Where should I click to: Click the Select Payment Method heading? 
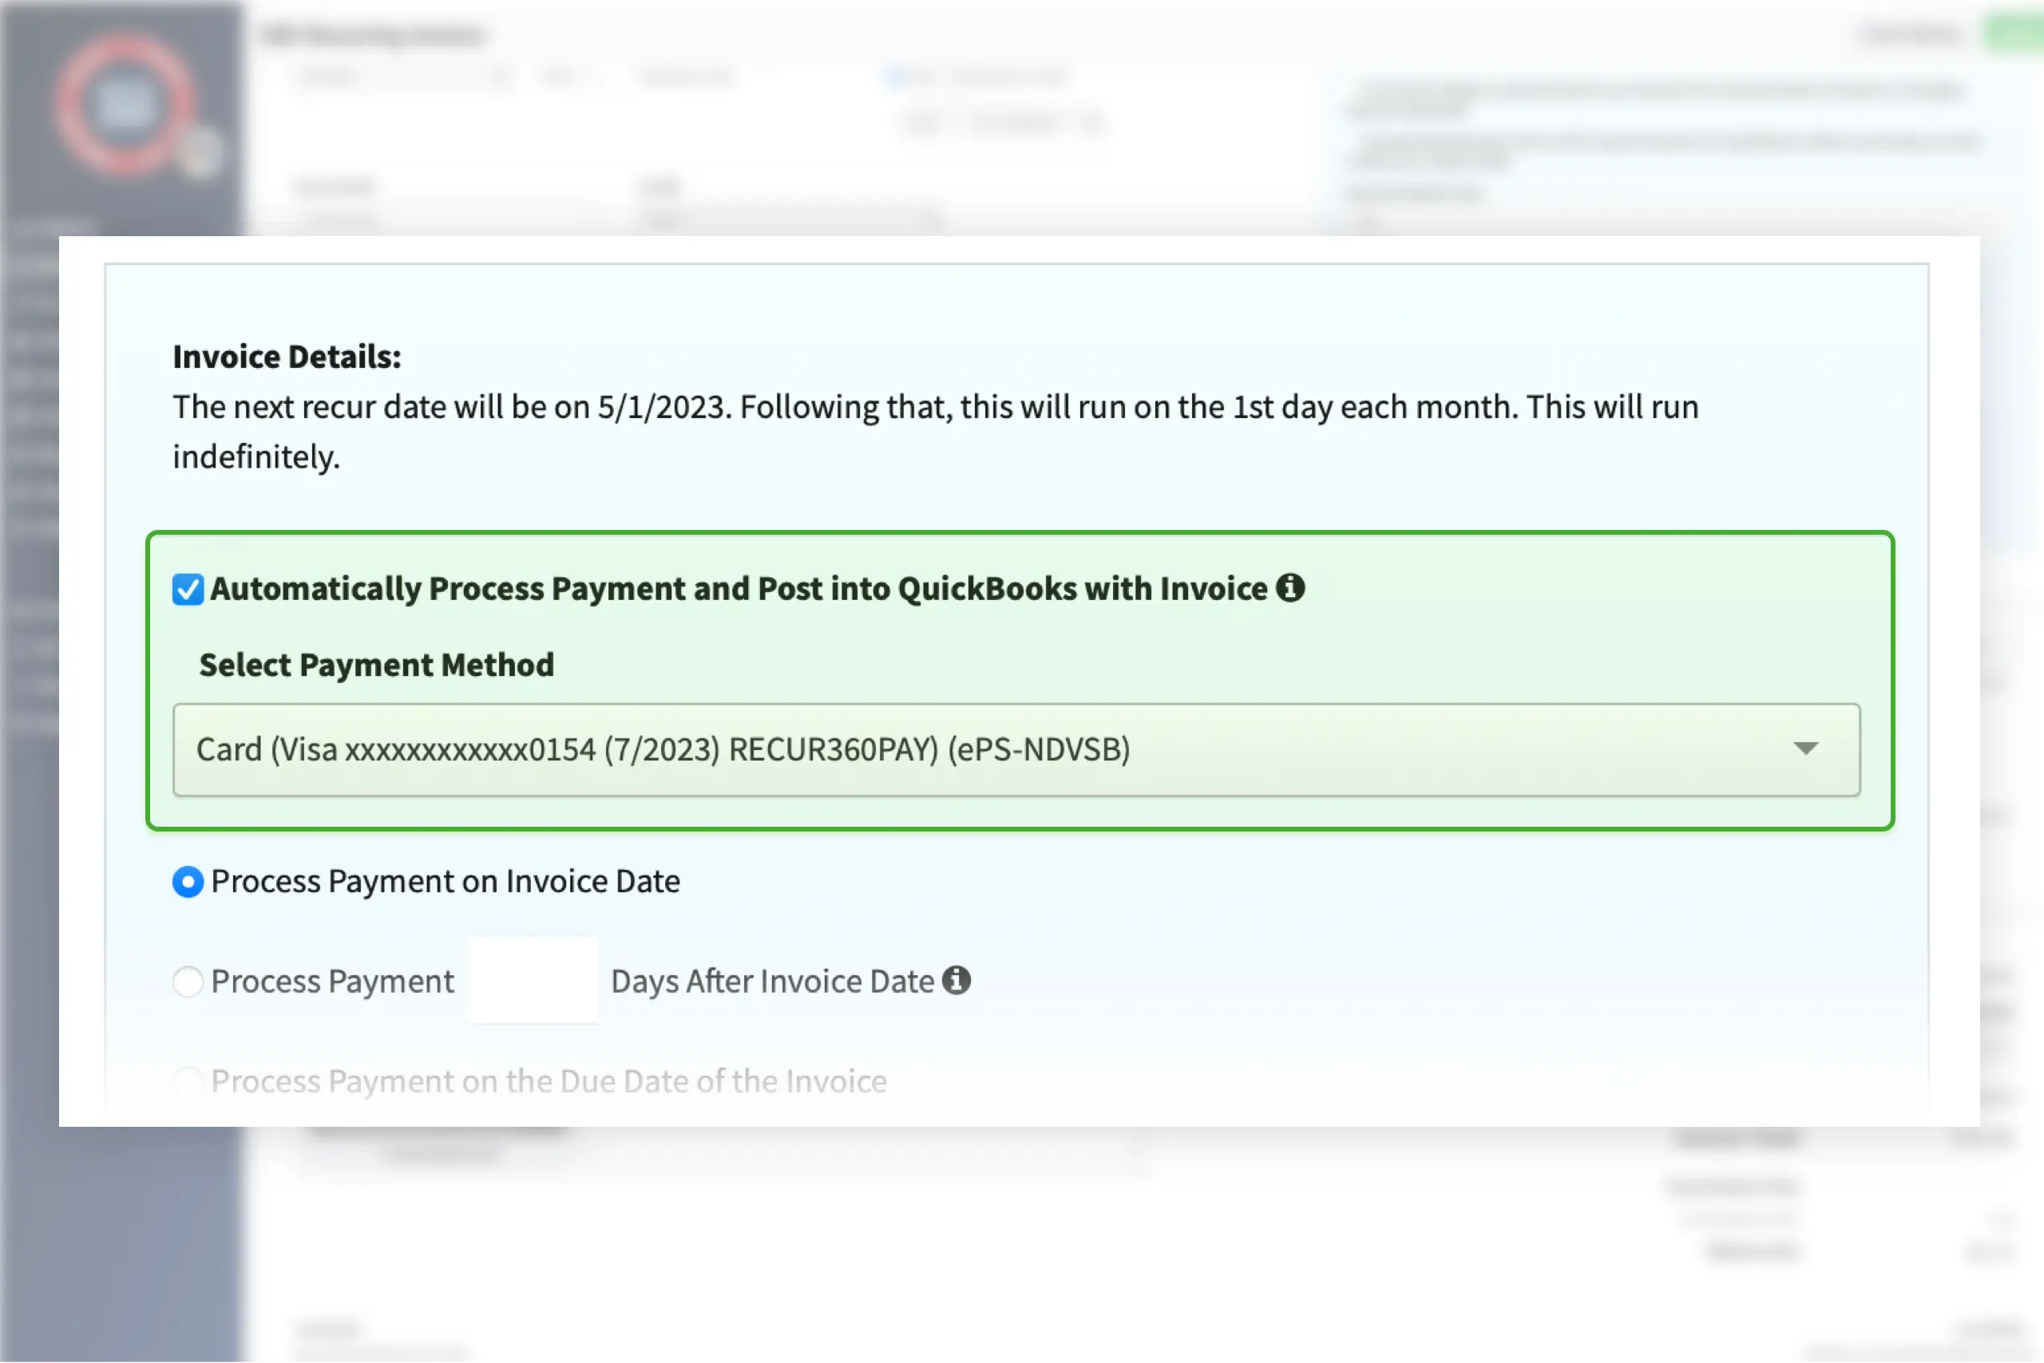(x=377, y=665)
